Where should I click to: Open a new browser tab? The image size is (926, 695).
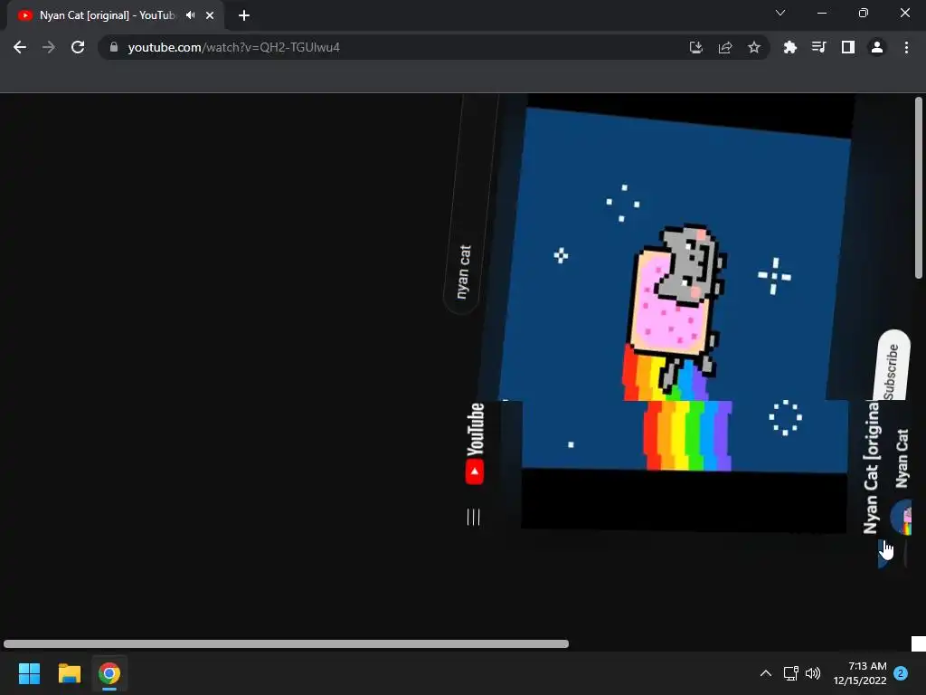[x=244, y=15]
